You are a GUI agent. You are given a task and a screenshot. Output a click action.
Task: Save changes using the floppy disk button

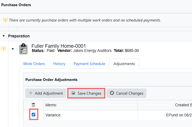pyautogui.click(x=86, y=93)
